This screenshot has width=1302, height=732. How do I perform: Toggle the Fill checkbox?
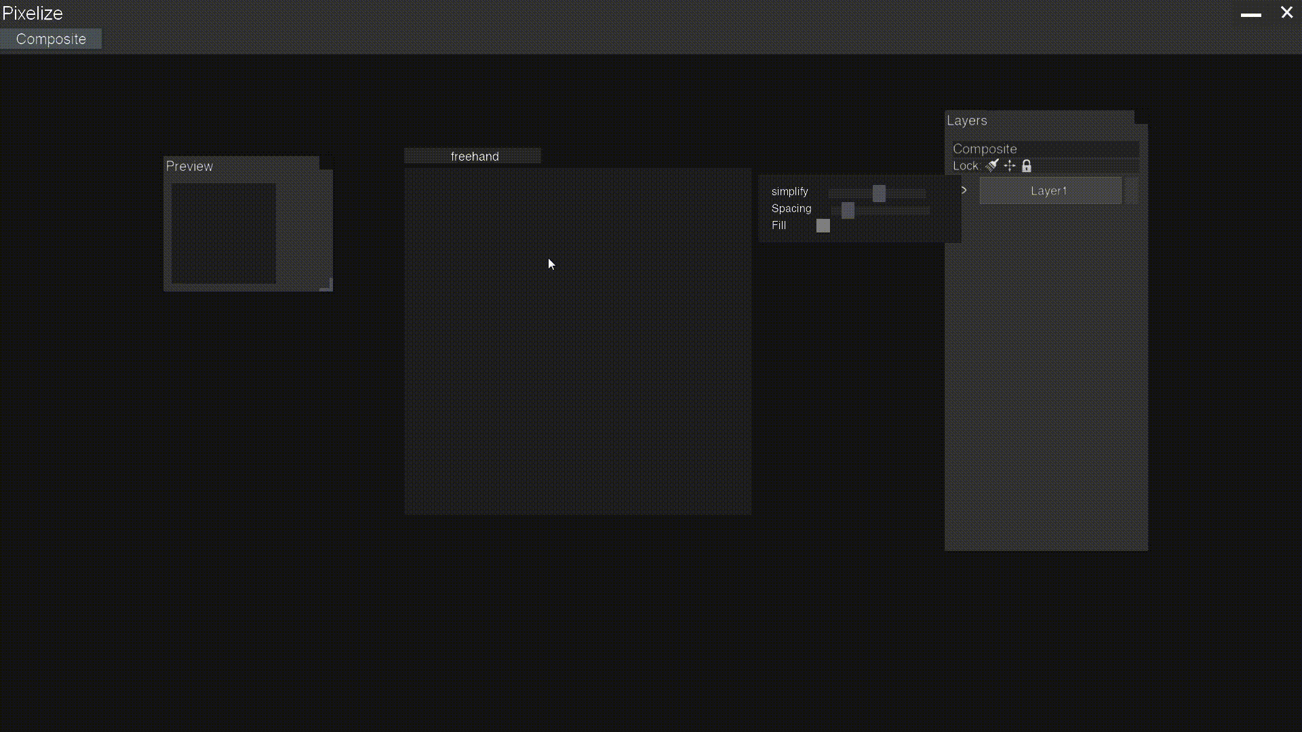pos(823,226)
